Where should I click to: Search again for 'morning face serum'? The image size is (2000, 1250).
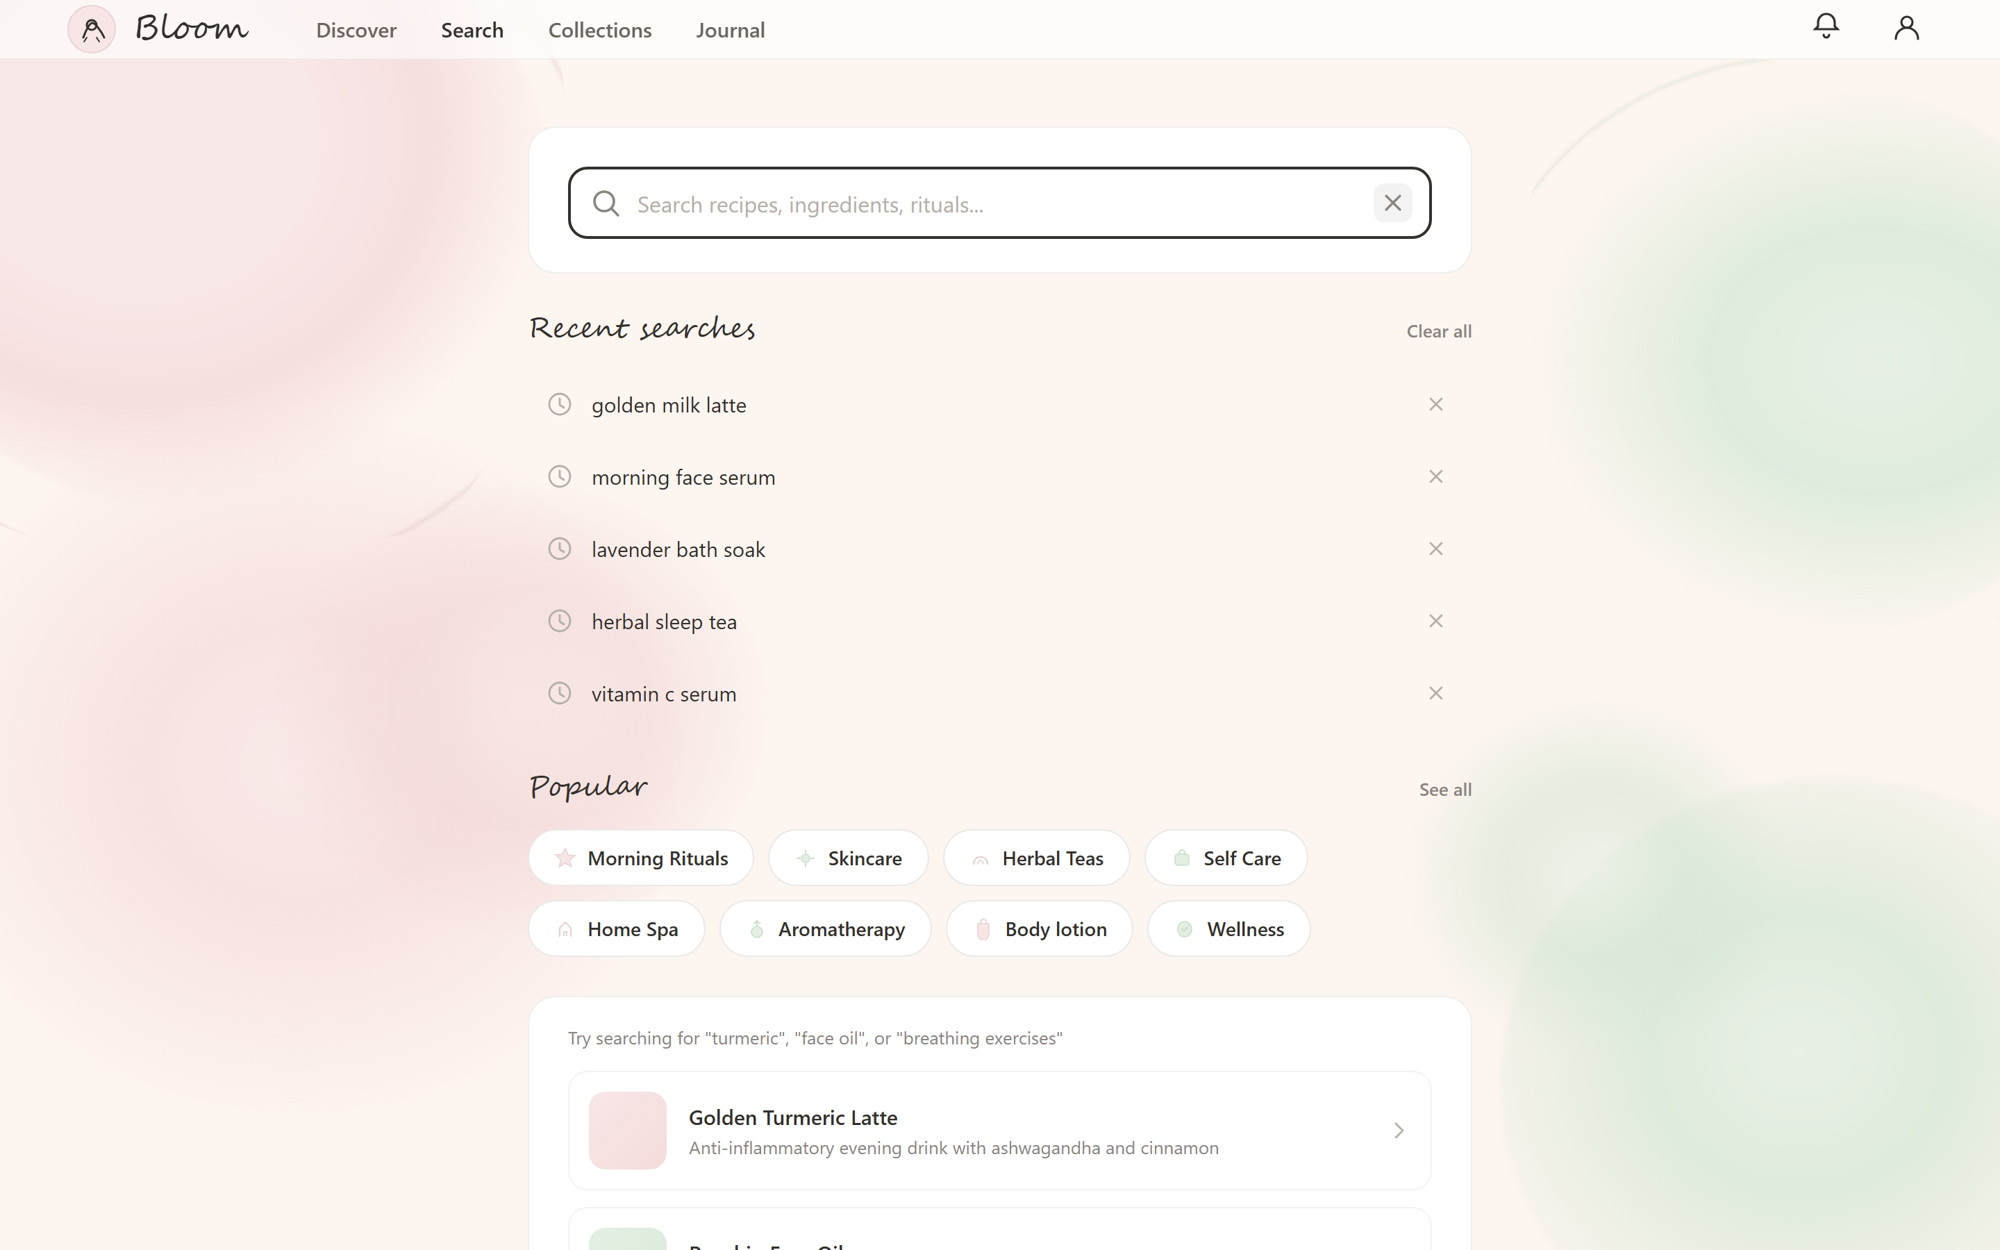[x=683, y=477]
